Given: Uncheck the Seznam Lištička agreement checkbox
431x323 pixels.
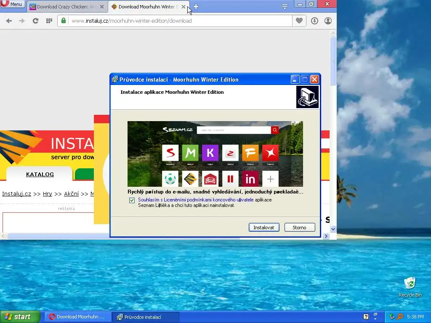Looking at the screenshot, I should pyautogui.click(x=132, y=200).
